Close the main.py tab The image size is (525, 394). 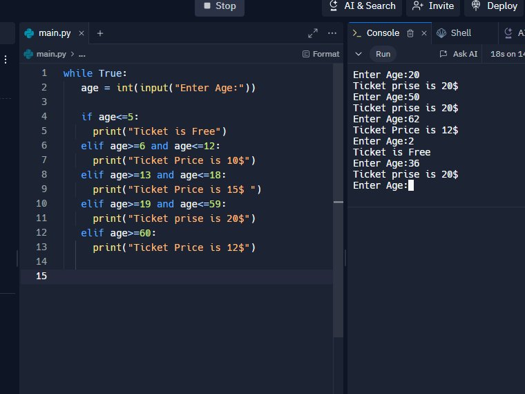point(82,33)
